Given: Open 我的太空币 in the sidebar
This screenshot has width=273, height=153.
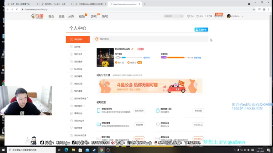Looking at the screenshot, I should click(78, 121).
